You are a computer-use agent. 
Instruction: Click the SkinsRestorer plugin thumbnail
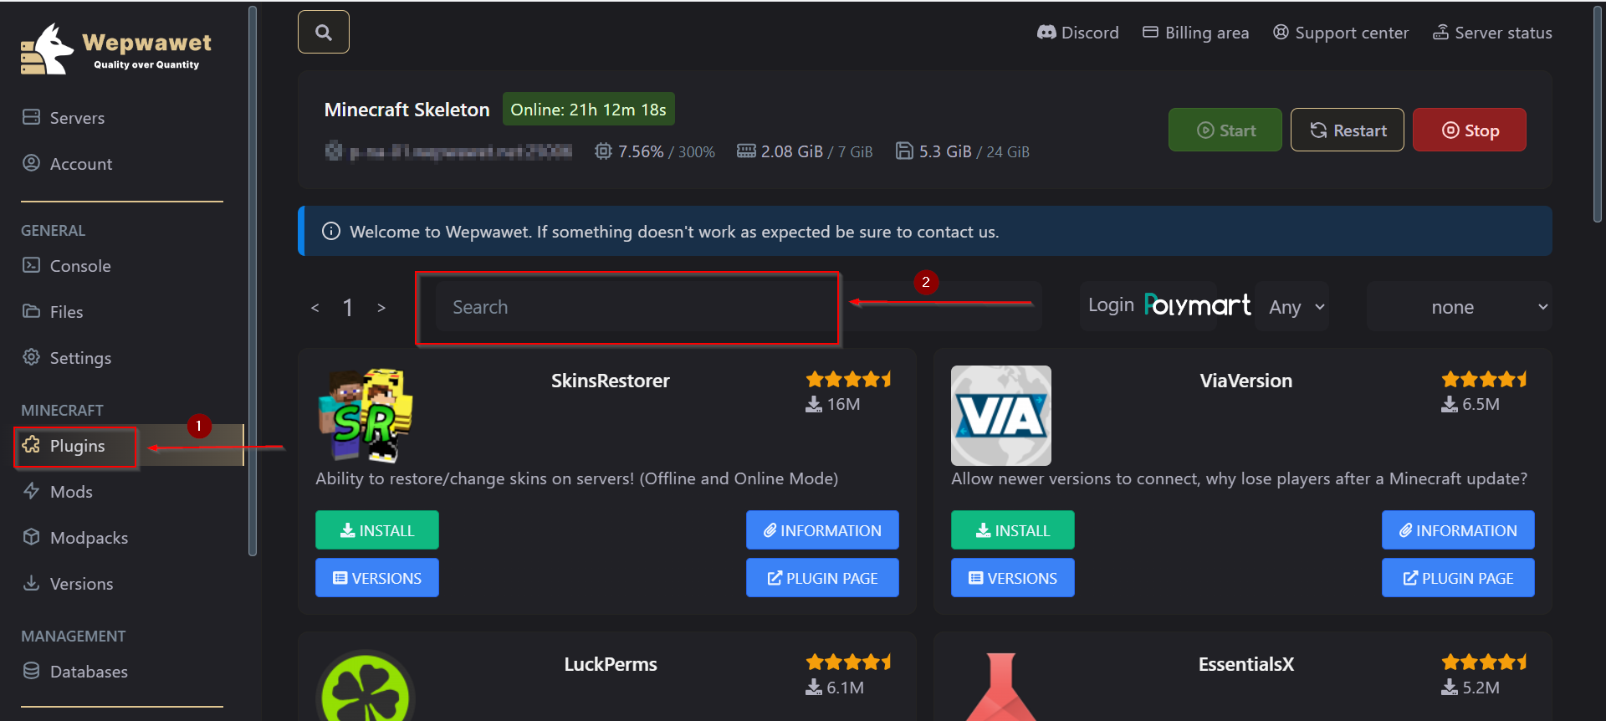(x=366, y=416)
